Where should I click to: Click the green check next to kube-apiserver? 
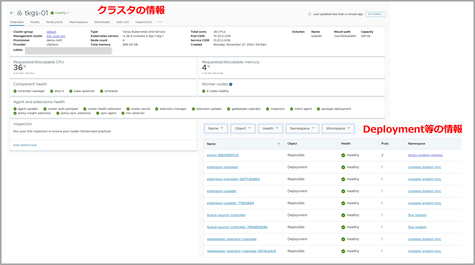(x=71, y=91)
